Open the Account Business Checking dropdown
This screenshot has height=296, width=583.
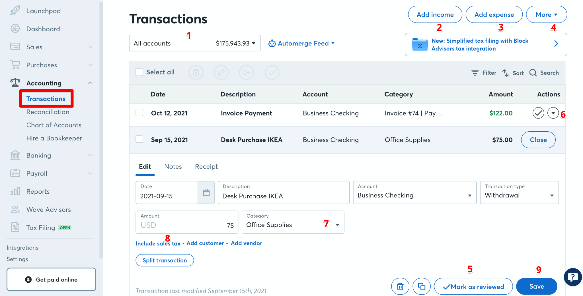[414, 192]
